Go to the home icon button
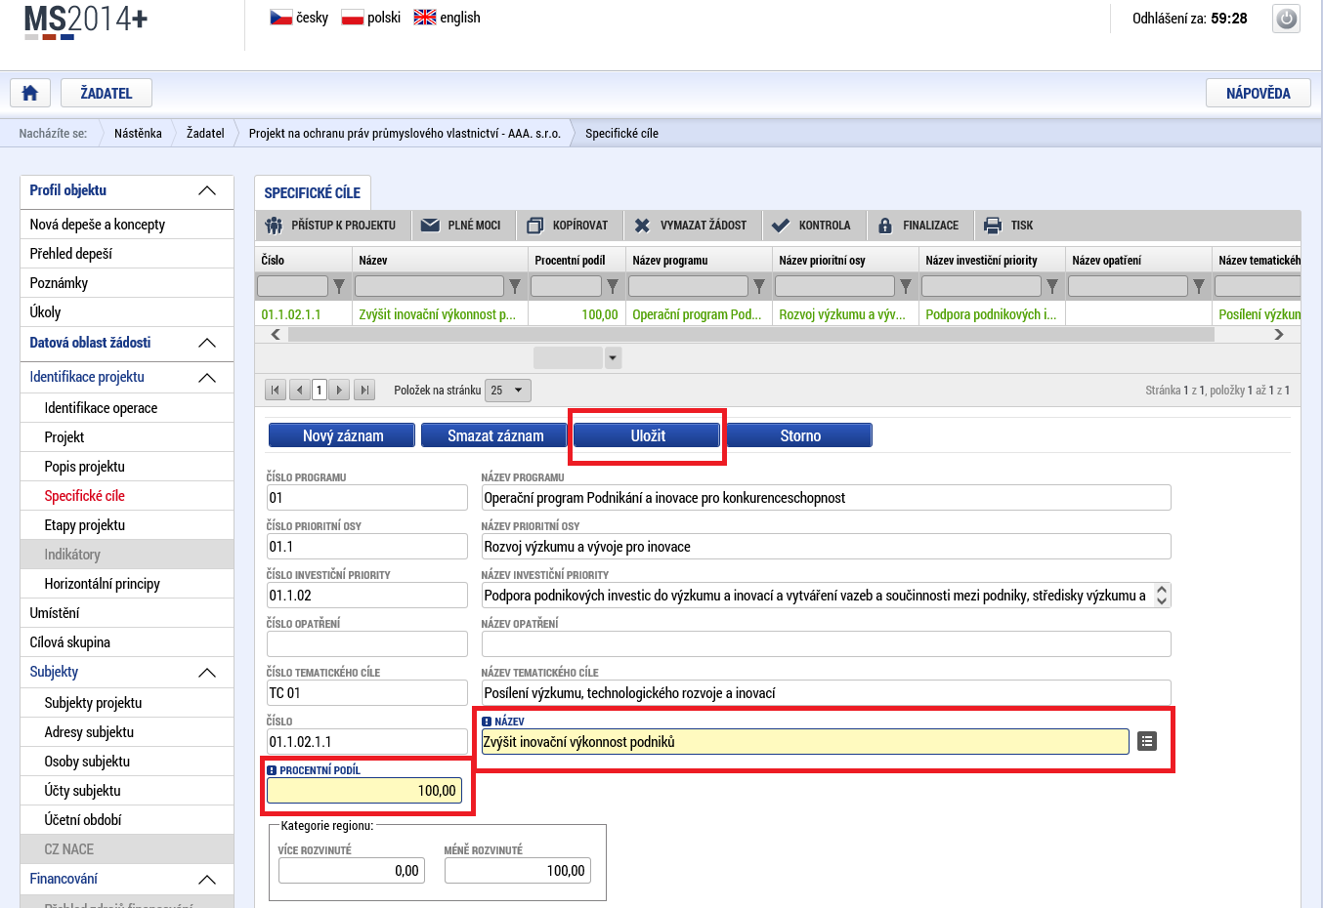Viewport: 1323px width, 908px height. click(29, 93)
